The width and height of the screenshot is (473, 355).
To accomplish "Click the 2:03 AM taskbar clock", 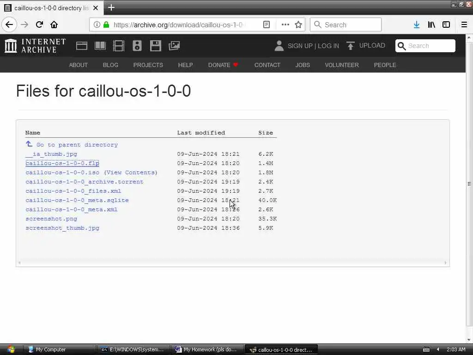I will pyautogui.click(x=456, y=349).
